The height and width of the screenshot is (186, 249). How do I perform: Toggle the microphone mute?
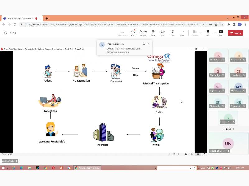pyautogui.click(x=208, y=32)
